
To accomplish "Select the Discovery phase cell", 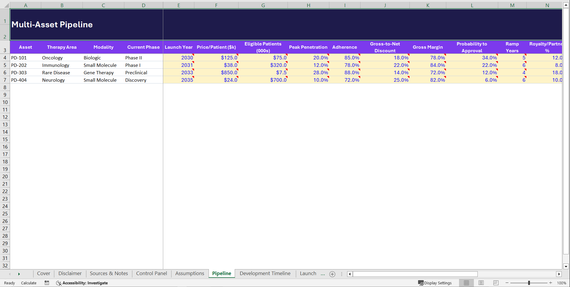I will (144, 80).
